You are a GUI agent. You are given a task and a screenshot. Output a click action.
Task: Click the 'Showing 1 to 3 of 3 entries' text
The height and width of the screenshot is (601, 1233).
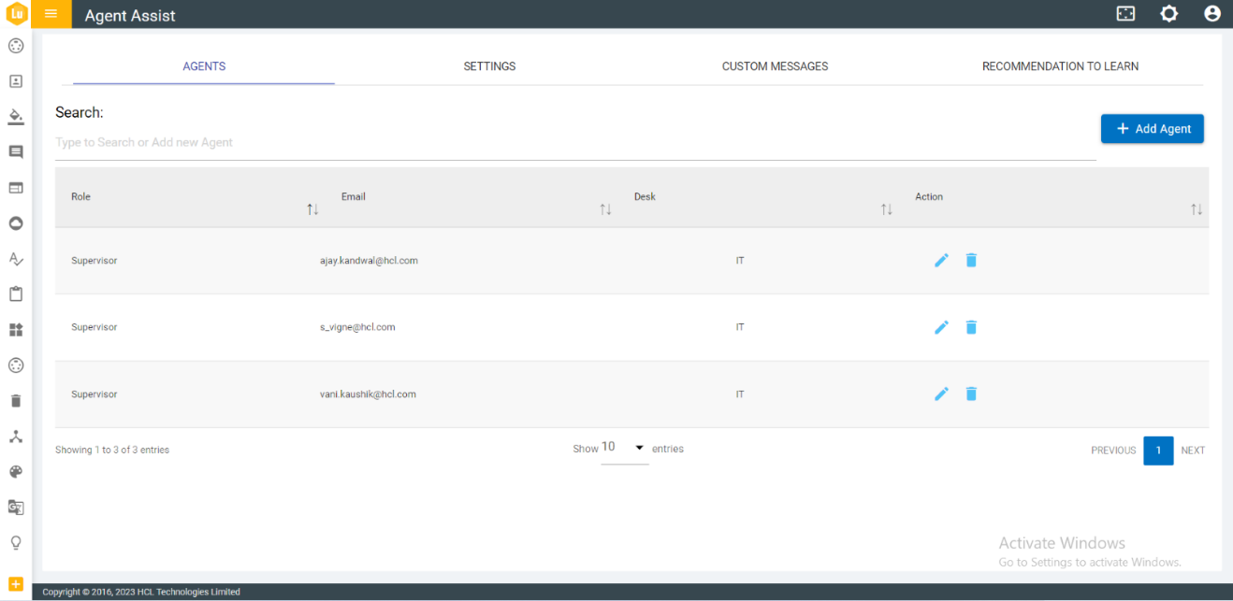(x=112, y=450)
